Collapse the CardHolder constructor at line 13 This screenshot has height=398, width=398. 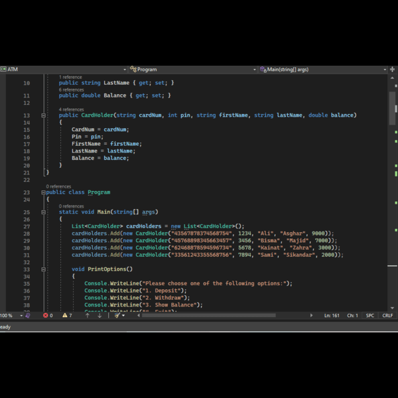[43, 115]
